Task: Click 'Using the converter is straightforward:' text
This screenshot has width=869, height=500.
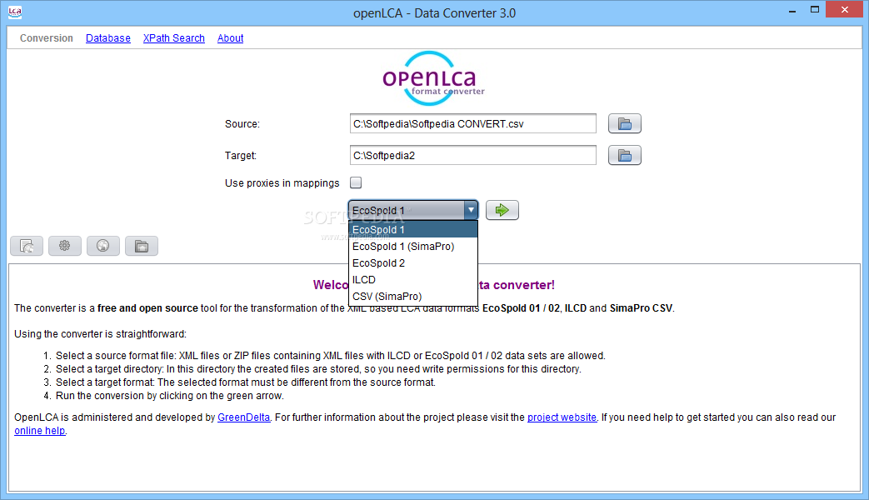Action: [x=100, y=334]
